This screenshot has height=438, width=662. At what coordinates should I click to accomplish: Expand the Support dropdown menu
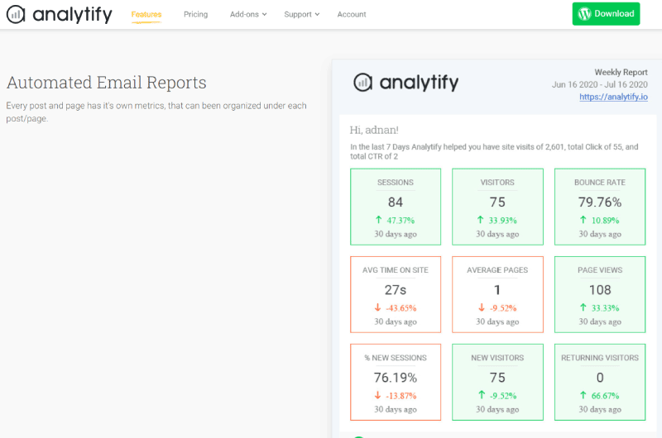point(301,14)
